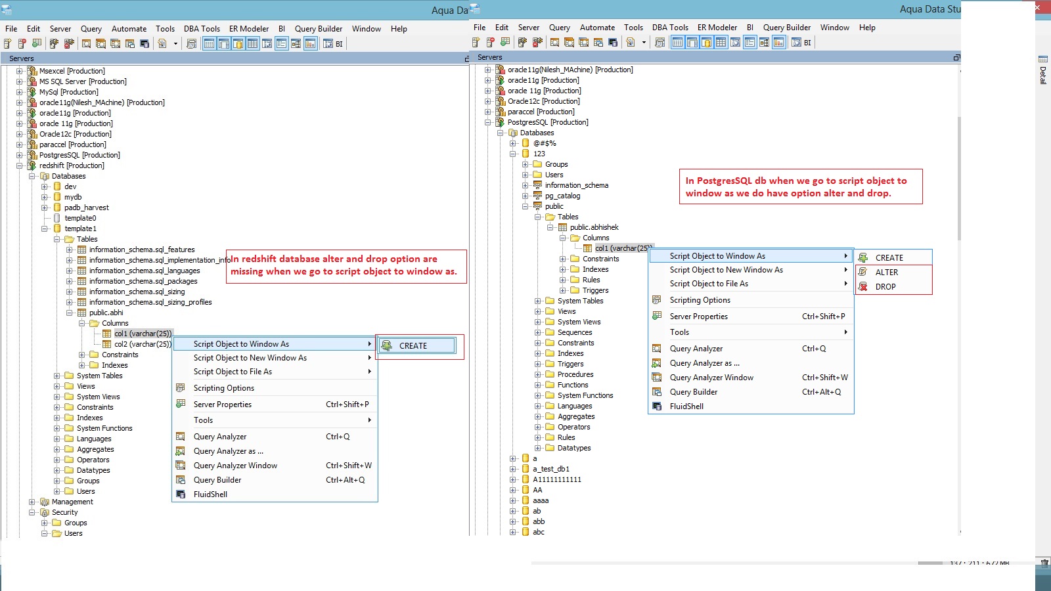Click right window Servers tree vertical scrollbar
This screenshot has width=1051, height=591.
point(959,178)
